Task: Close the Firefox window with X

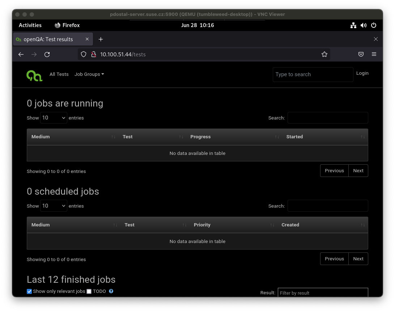Action: pos(375,39)
